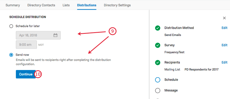Switch to the Summary tab
This screenshot has width=230, height=99.
click(13, 5)
